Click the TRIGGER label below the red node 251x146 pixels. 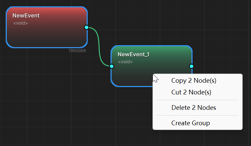click(x=77, y=51)
